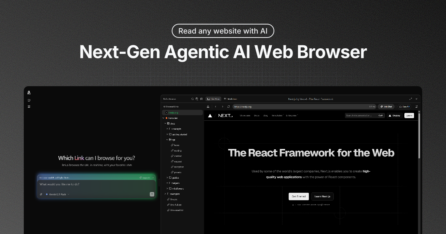Go forward with the right arrow
The width and height of the screenshot is (446, 234).
[223, 107]
